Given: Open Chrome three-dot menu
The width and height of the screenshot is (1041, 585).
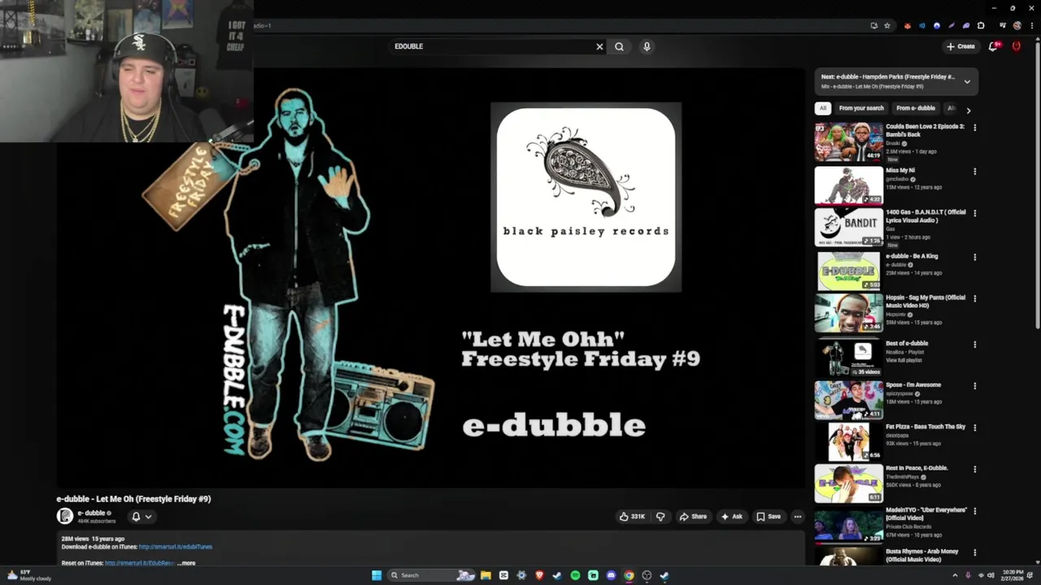Looking at the screenshot, I should [x=1032, y=25].
